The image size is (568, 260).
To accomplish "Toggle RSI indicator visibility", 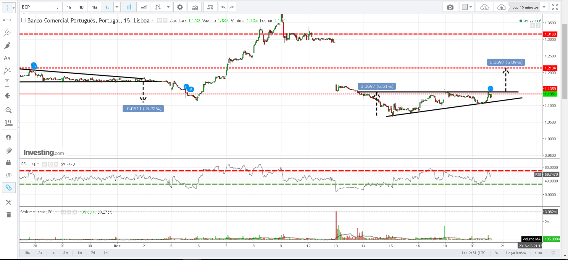I will (x=45, y=164).
